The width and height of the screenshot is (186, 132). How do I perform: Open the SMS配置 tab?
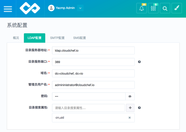click(x=79, y=38)
